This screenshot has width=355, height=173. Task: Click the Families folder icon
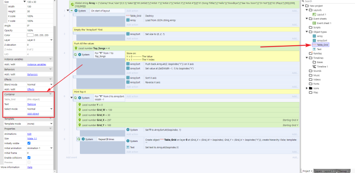[311, 53]
